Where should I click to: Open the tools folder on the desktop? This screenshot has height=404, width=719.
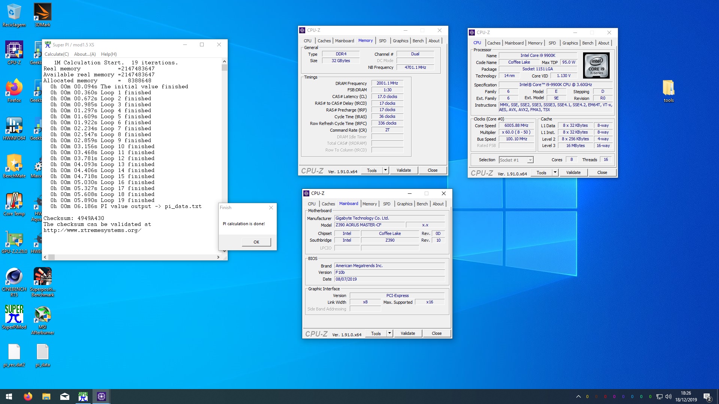pos(668,91)
